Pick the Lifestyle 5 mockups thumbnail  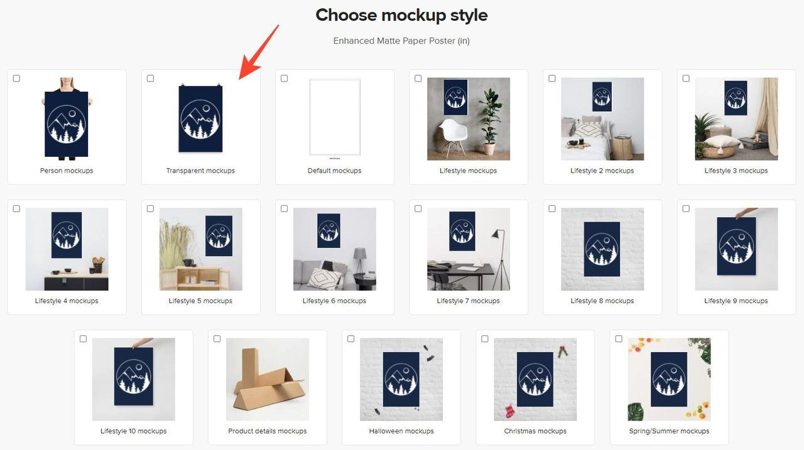point(200,249)
